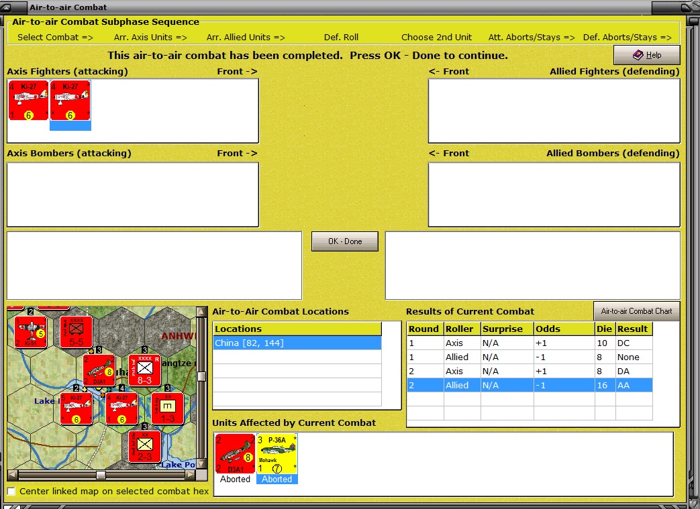Click the 1-3 engineer counter on the map
The width and height of the screenshot is (700, 509).
pyautogui.click(x=167, y=408)
